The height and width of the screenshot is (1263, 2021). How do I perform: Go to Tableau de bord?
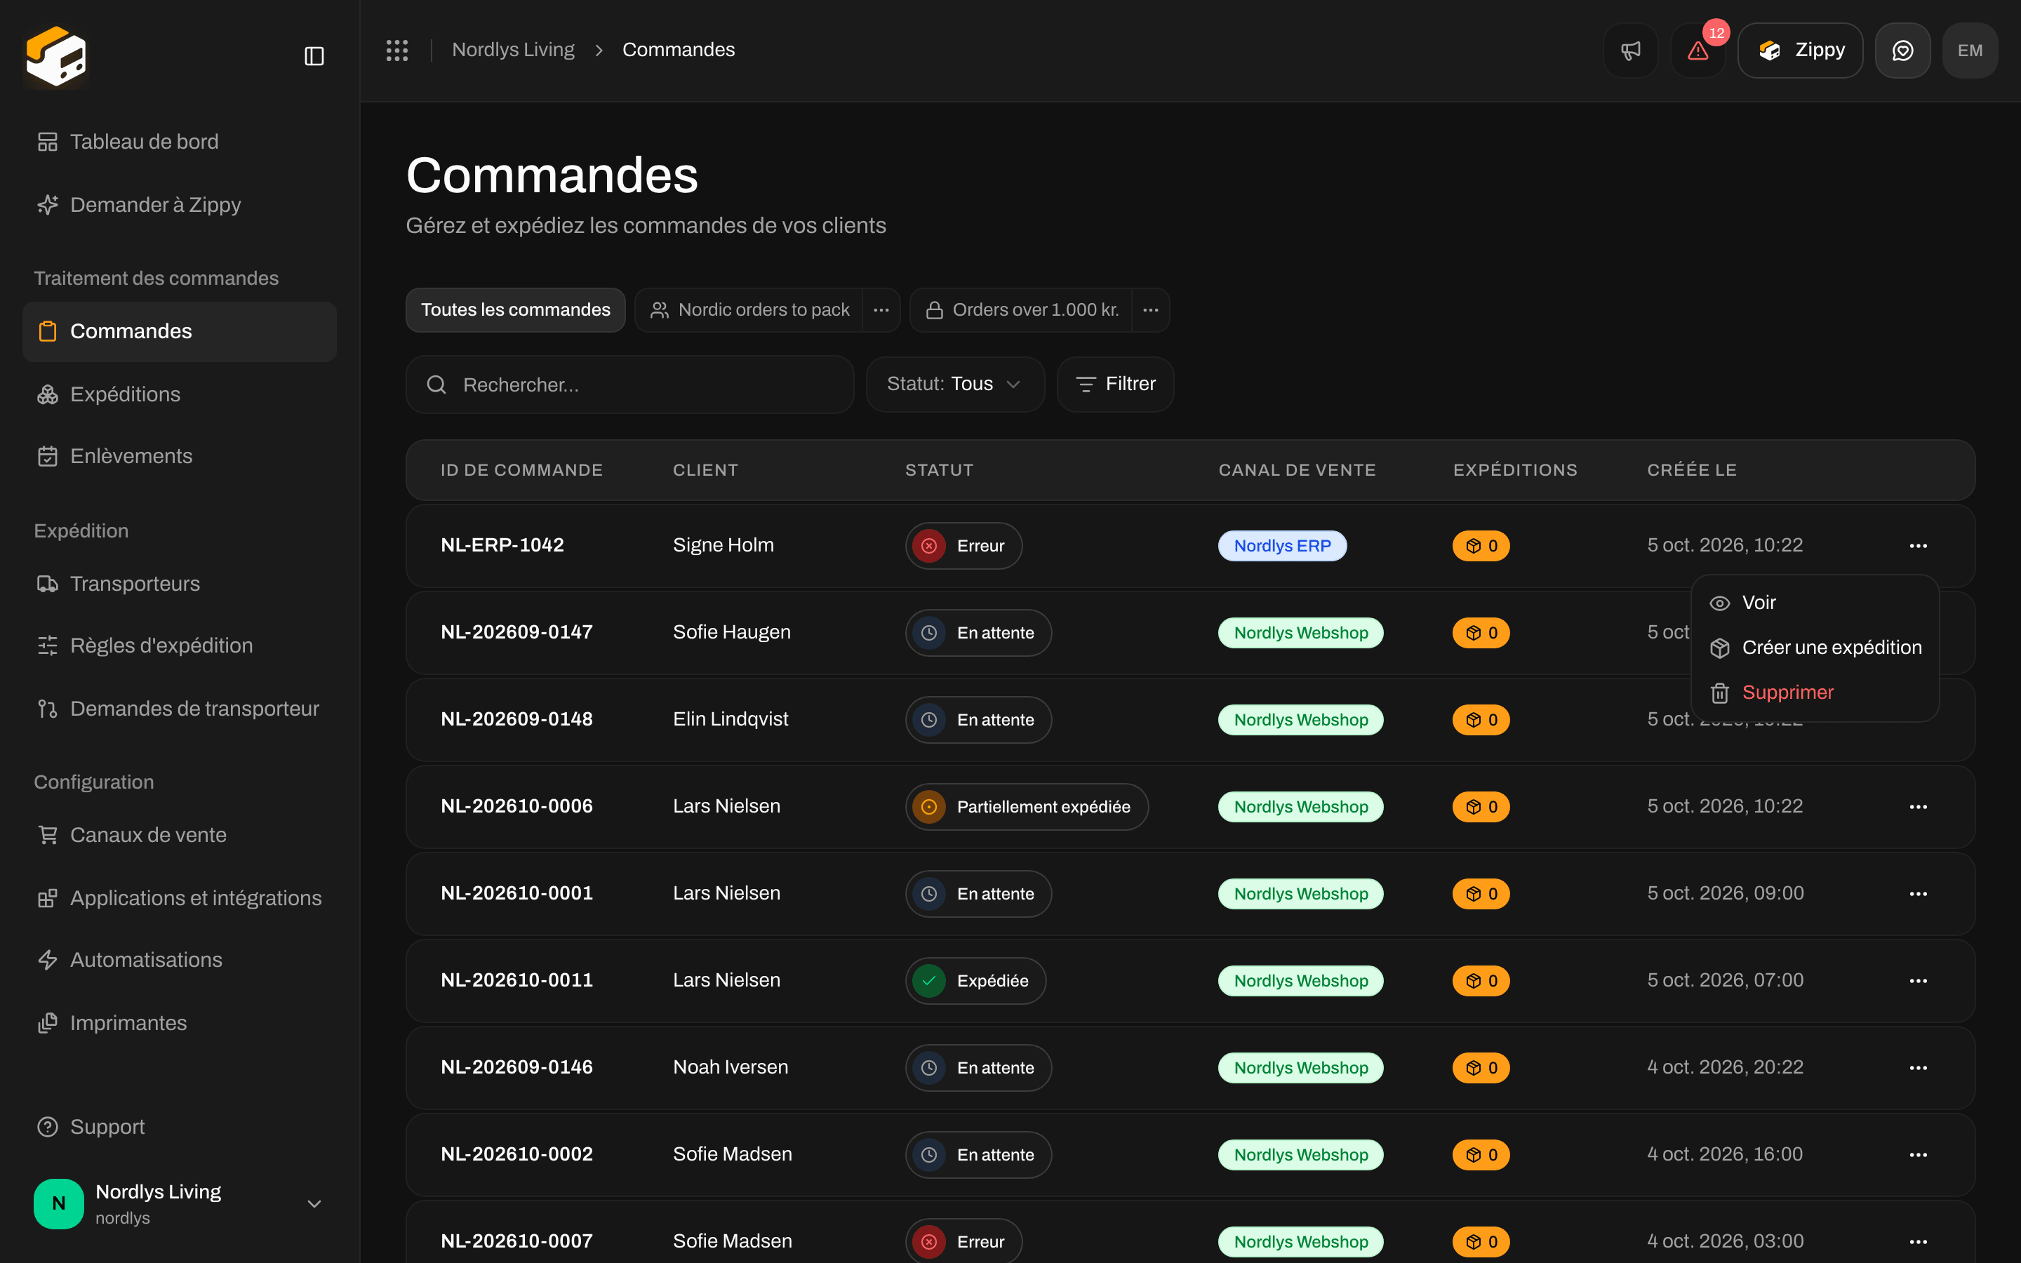point(180,142)
